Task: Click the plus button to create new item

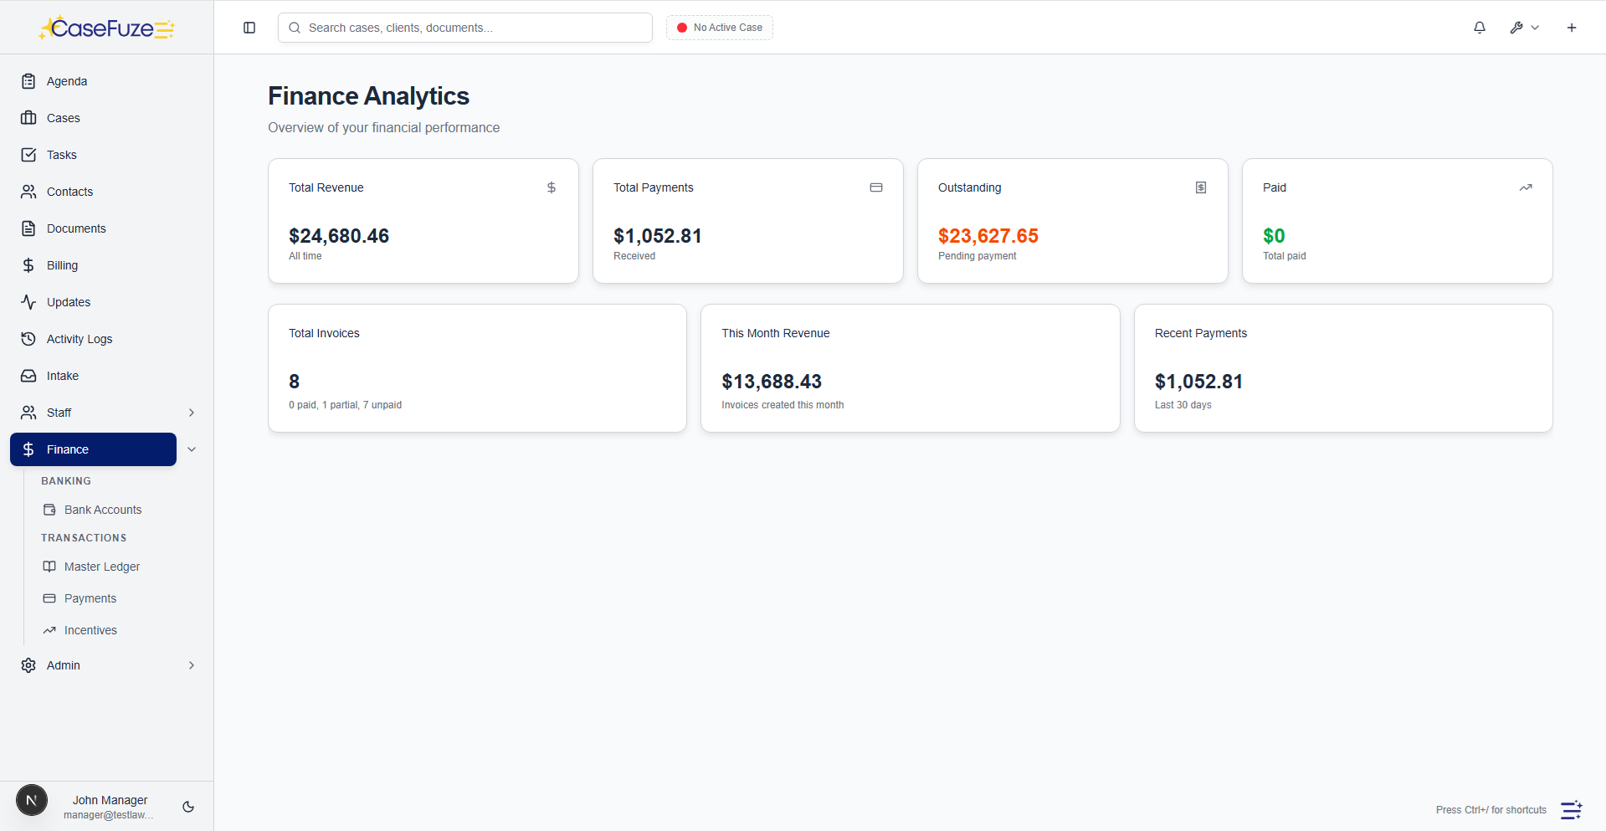Action: coord(1571,28)
